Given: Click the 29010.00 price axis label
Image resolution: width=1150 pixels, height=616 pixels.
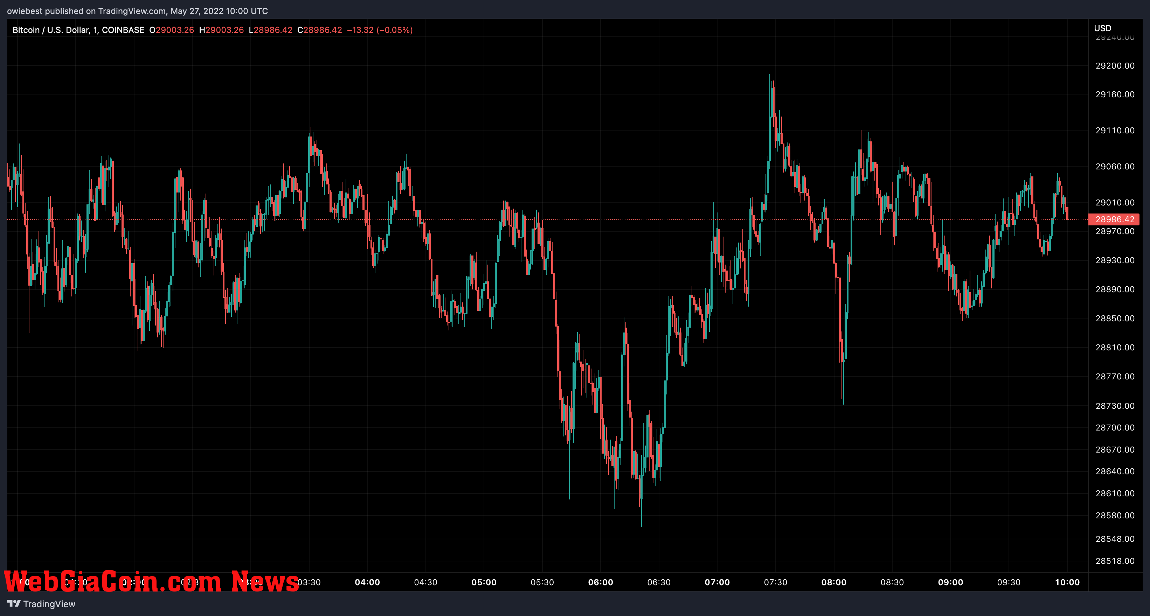Looking at the screenshot, I should tap(1115, 203).
